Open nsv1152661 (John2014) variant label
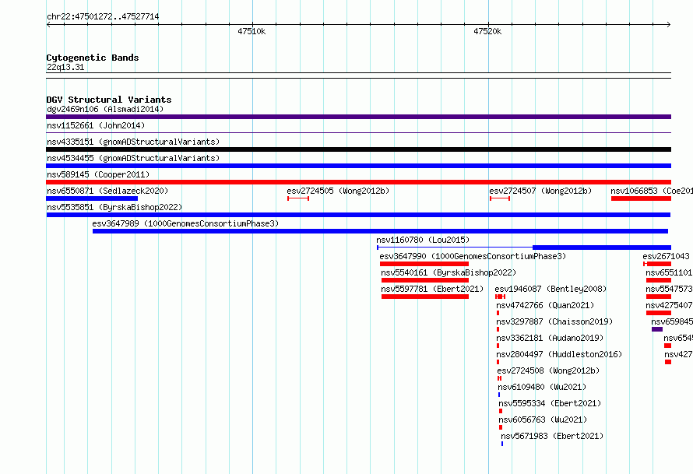The image size is (693, 474). pyautogui.click(x=96, y=125)
